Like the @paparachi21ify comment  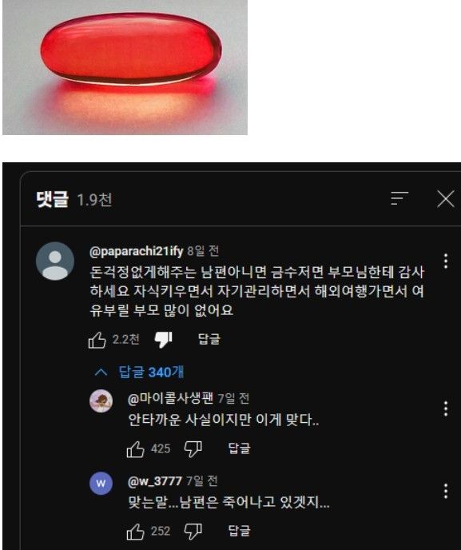point(97,340)
